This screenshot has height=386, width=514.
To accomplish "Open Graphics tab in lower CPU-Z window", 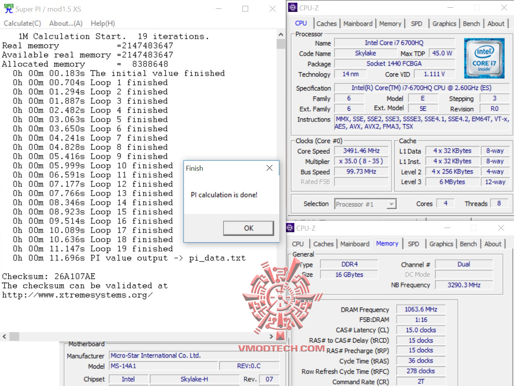I will coord(441,244).
